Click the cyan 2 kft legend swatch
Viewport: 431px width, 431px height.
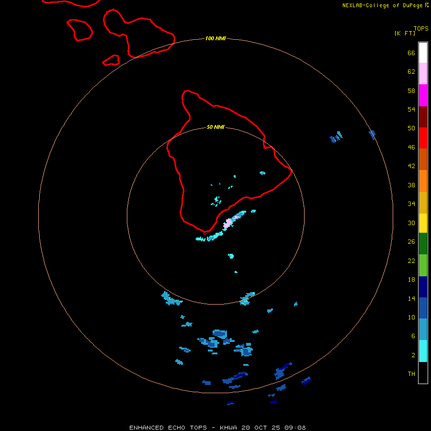pyautogui.click(x=423, y=351)
